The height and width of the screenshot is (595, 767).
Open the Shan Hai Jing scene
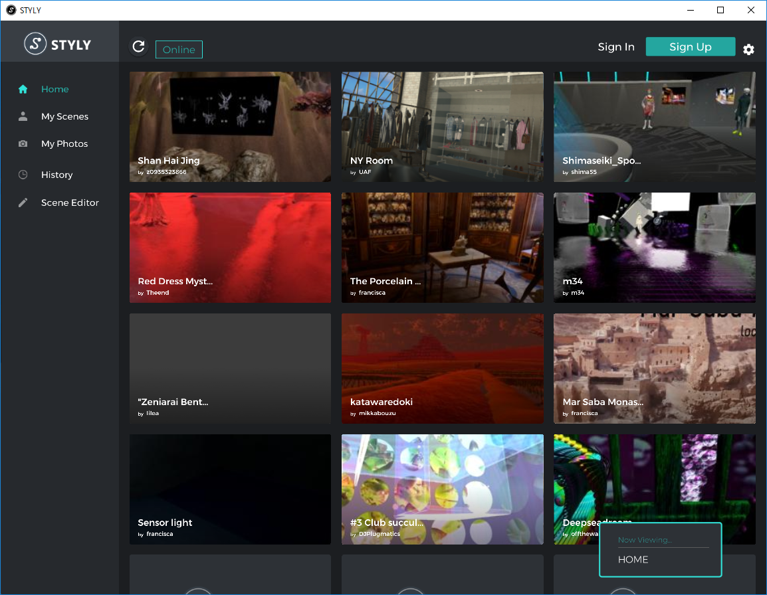(231, 127)
